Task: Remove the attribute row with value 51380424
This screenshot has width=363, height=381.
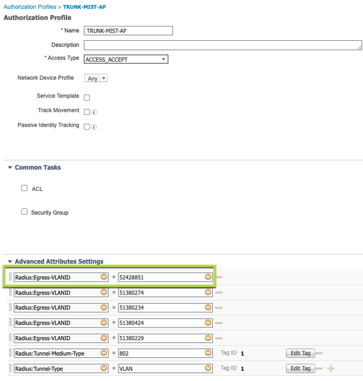Action: (219, 323)
